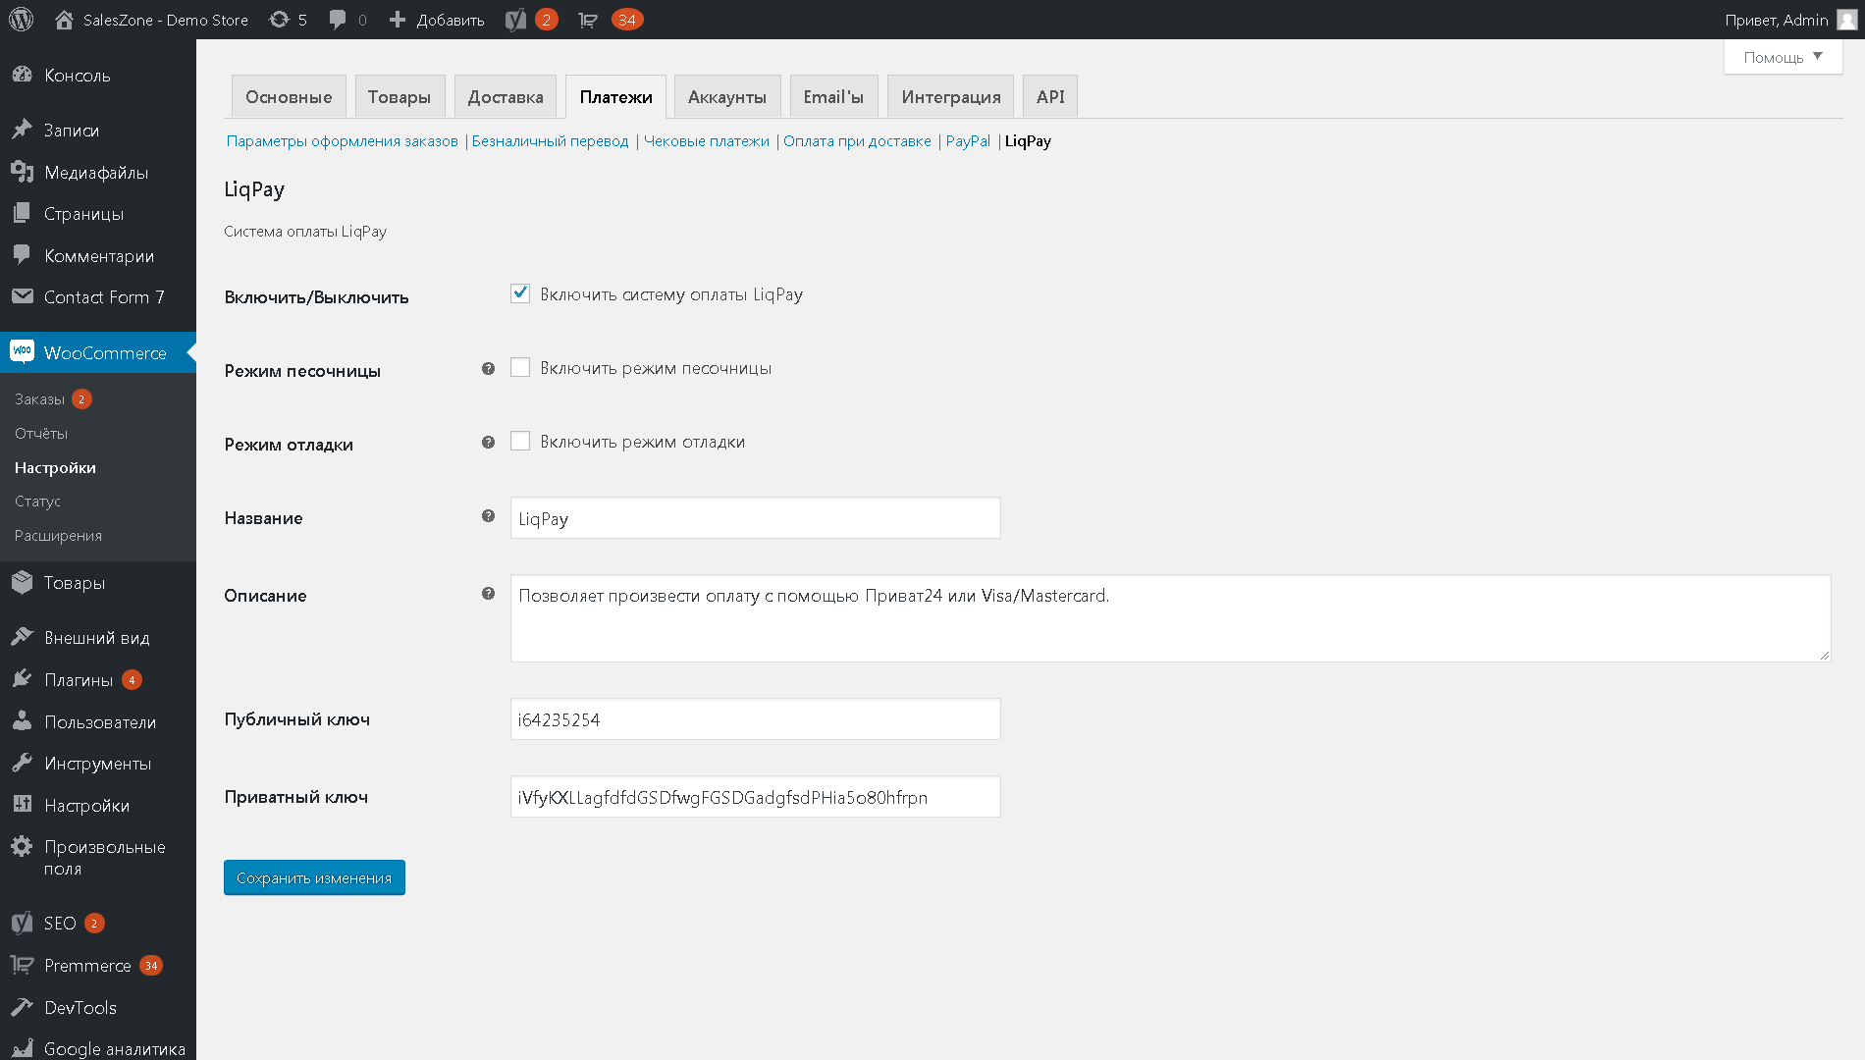This screenshot has width=1865, height=1060.
Task: Click the Плагины plug icon
Action: [22, 680]
